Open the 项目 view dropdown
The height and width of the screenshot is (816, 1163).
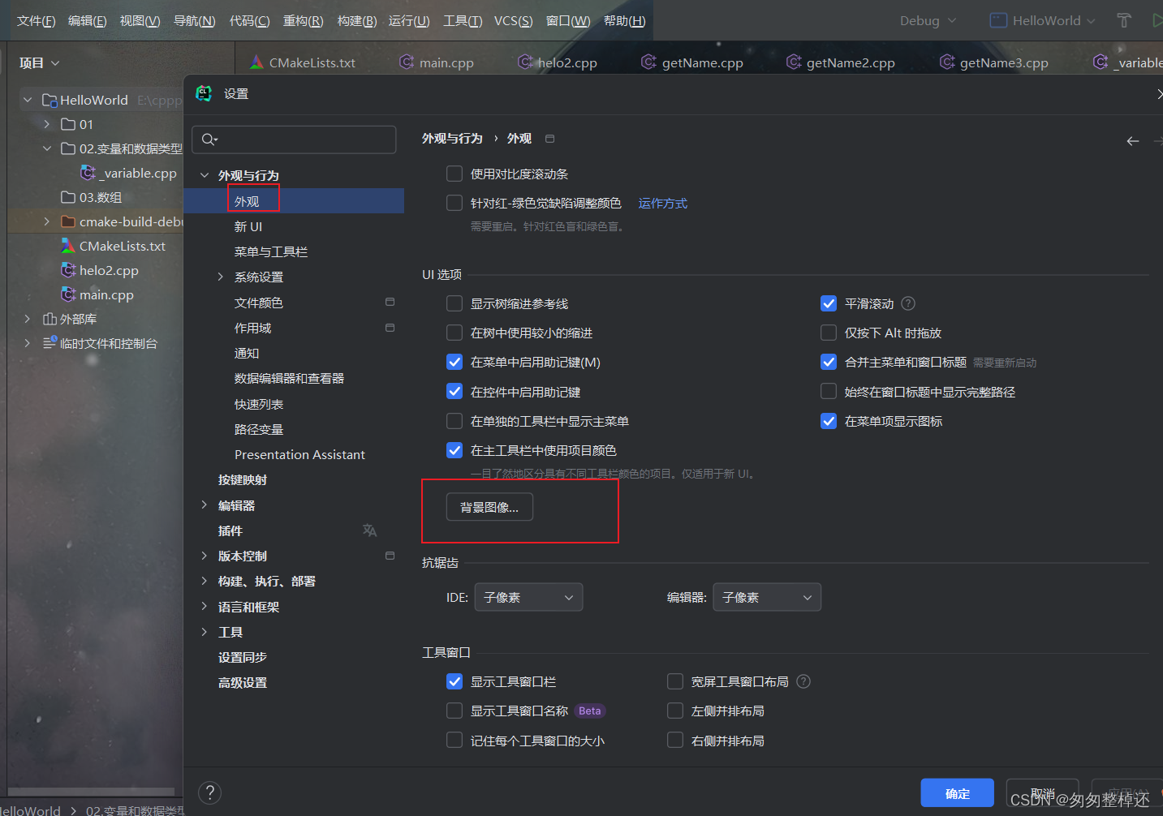click(40, 62)
